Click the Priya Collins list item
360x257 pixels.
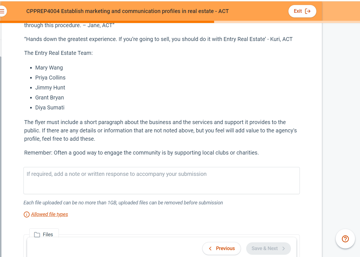click(x=50, y=78)
